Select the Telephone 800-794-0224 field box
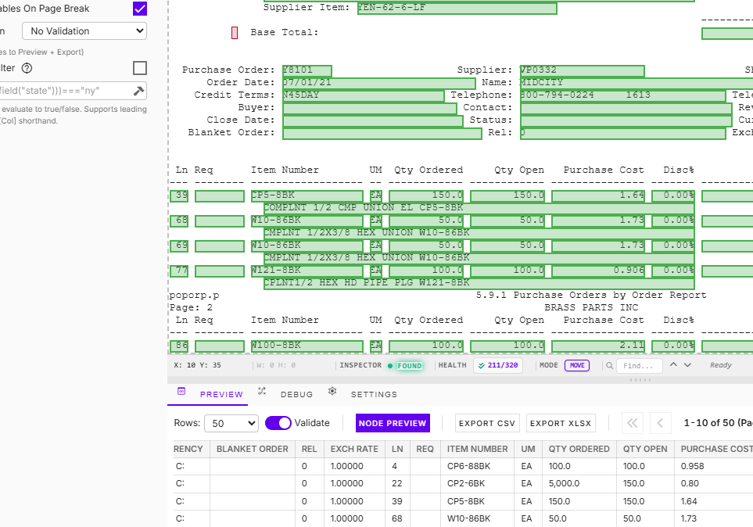Screen dimensions: 753x527 click(x=623, y=95)
